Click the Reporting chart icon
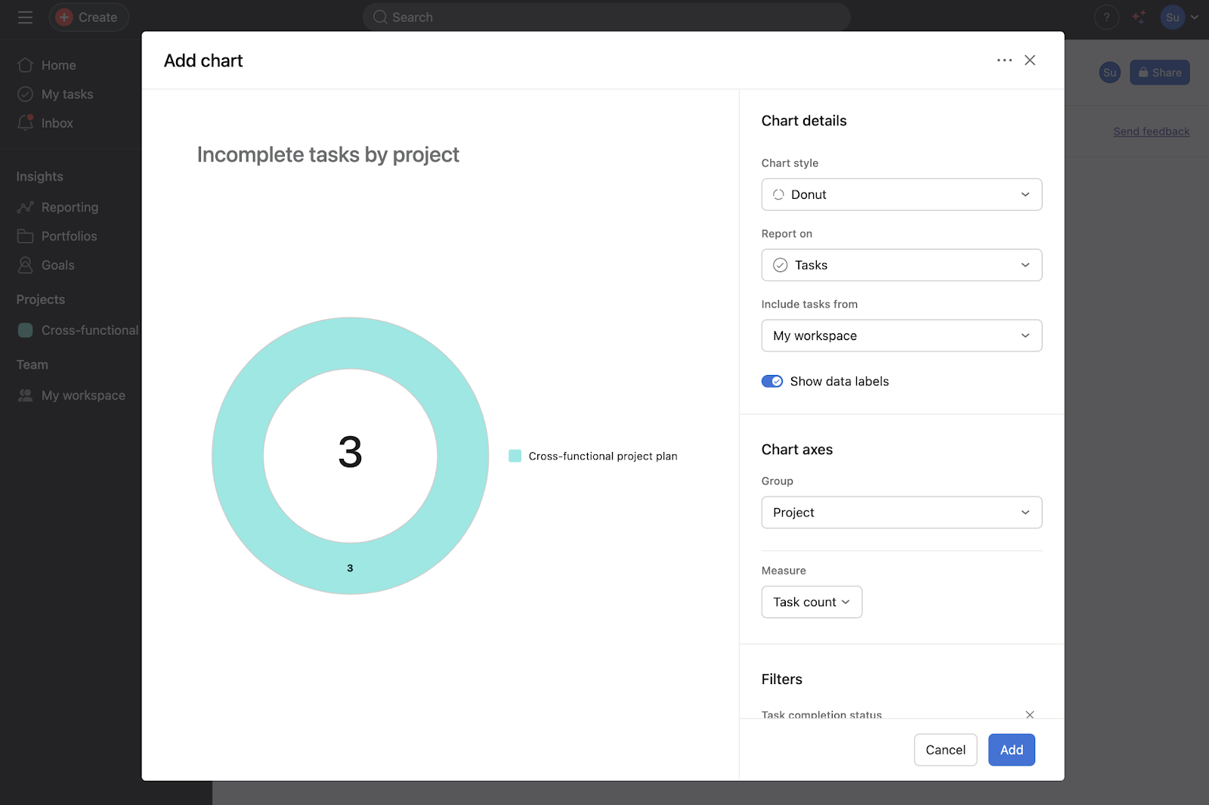The image size is (1209, 805). pos(25,207)
